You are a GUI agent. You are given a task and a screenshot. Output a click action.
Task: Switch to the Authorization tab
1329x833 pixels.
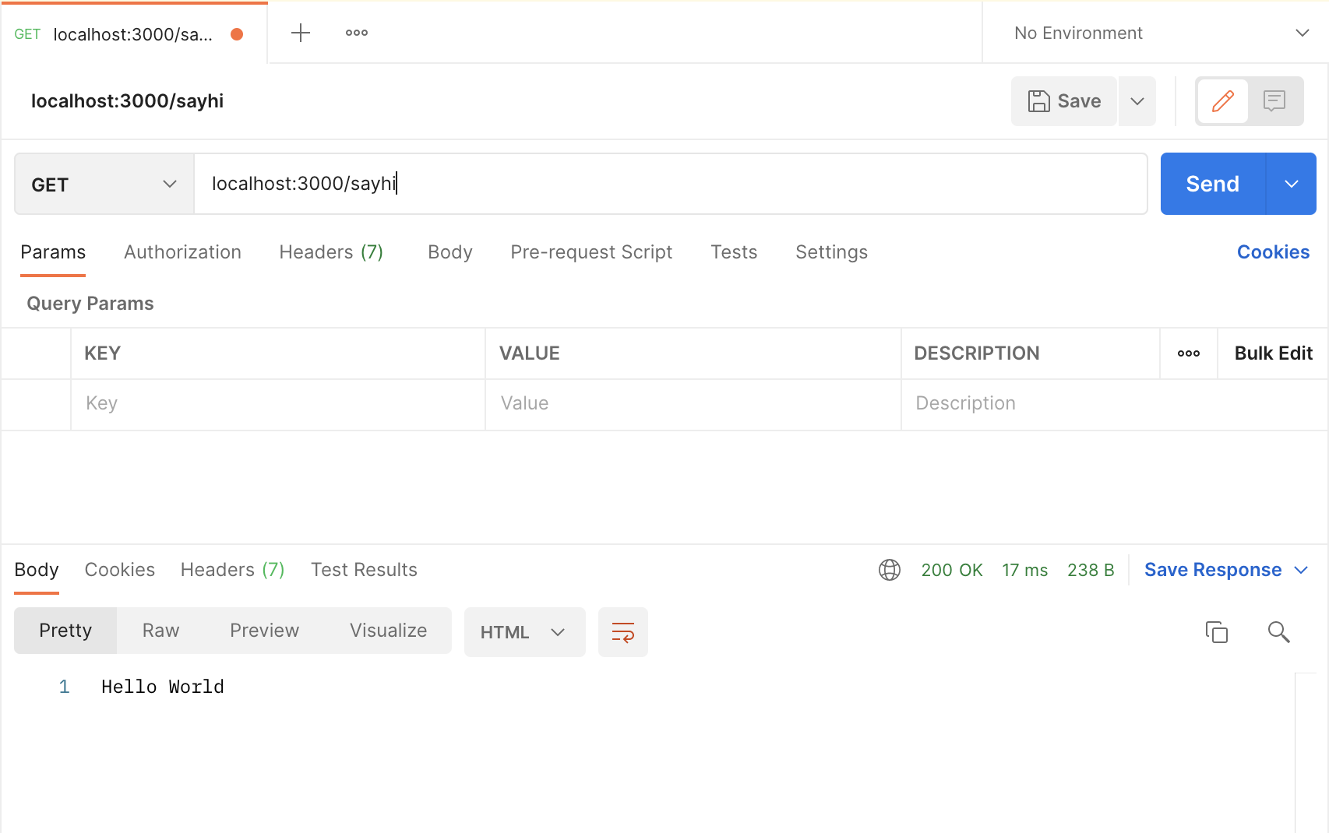[x=182, y=252]
